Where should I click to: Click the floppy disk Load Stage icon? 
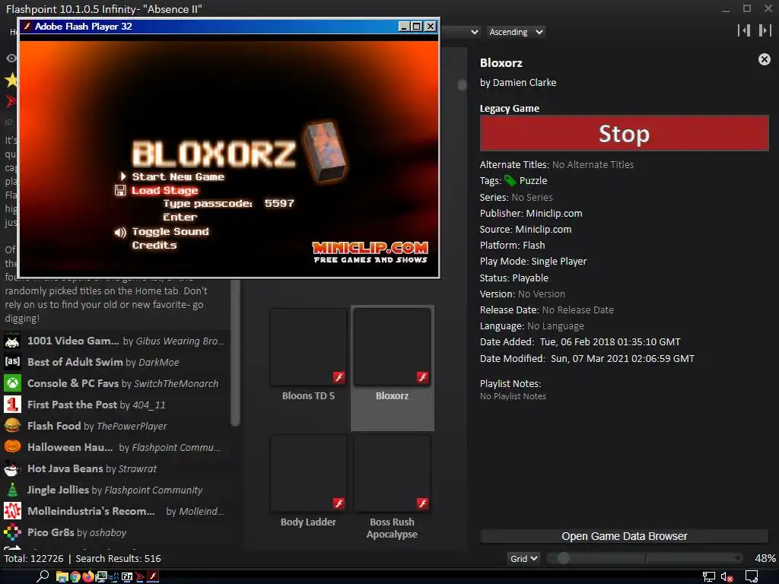coord(120,190)
